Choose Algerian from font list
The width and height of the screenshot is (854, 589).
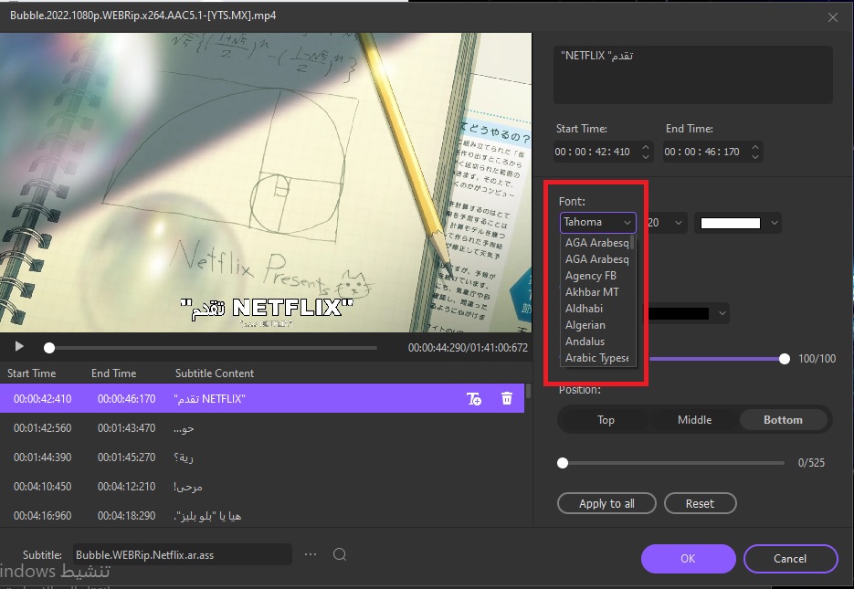[585, 325]
